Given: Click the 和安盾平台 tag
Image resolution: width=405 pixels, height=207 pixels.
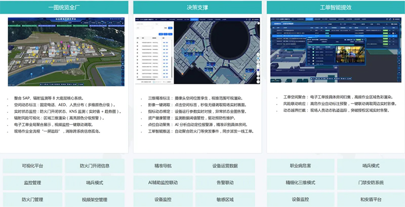Looking at the screenshot, I should click(371, 199).
